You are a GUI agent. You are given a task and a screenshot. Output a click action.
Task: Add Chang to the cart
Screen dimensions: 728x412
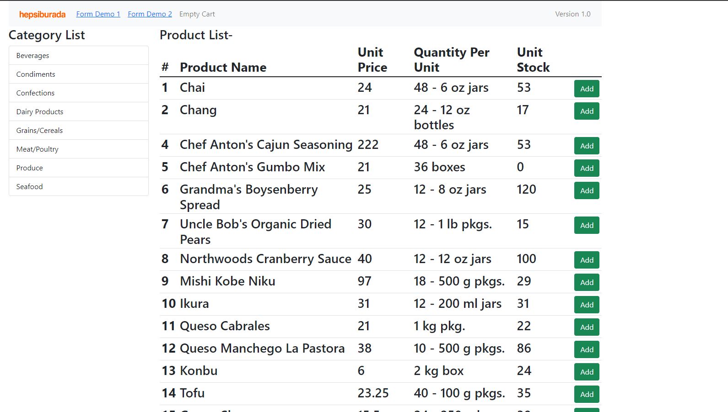tap(586, 111)
